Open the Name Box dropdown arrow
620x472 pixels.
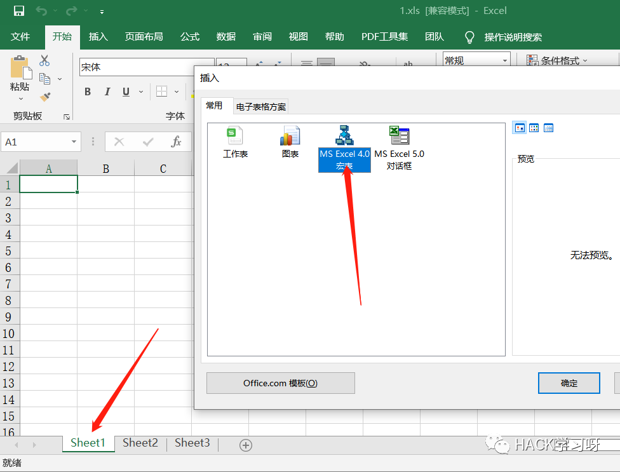pyautogui.click(x=74, y=142)
